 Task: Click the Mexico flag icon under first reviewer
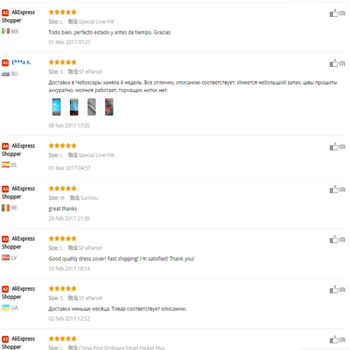(6, 31)
